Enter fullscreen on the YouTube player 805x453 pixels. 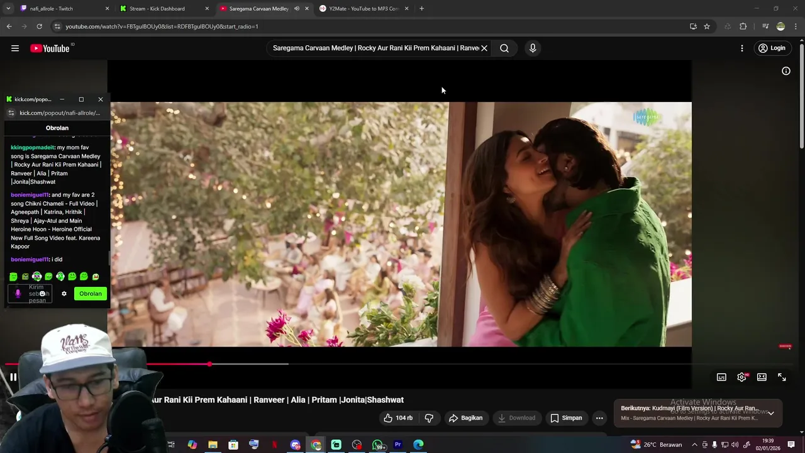click(x=782, y=377)
